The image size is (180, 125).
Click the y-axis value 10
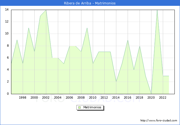7,34
